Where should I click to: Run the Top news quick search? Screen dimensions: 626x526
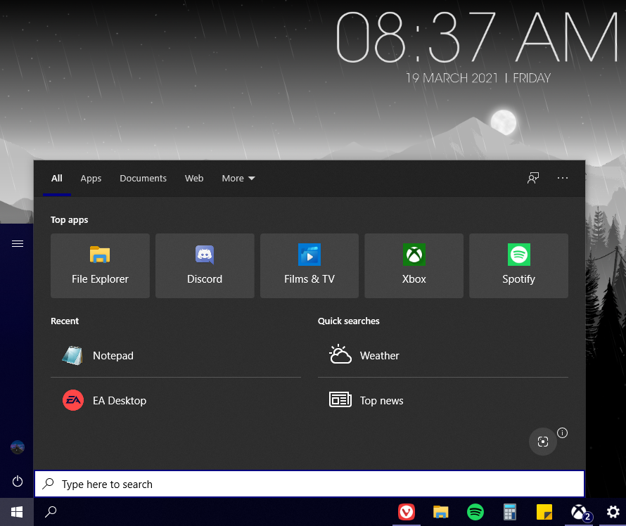click(442, 400)
